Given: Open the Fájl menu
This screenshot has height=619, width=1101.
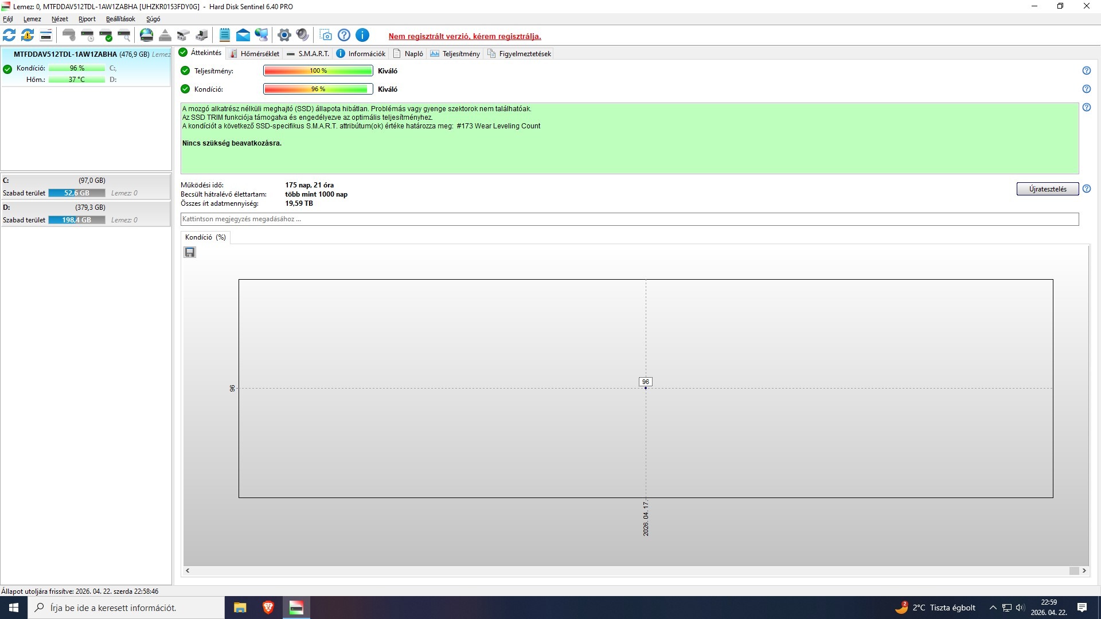Looking at the screenshot, I should tap(8, 19).
